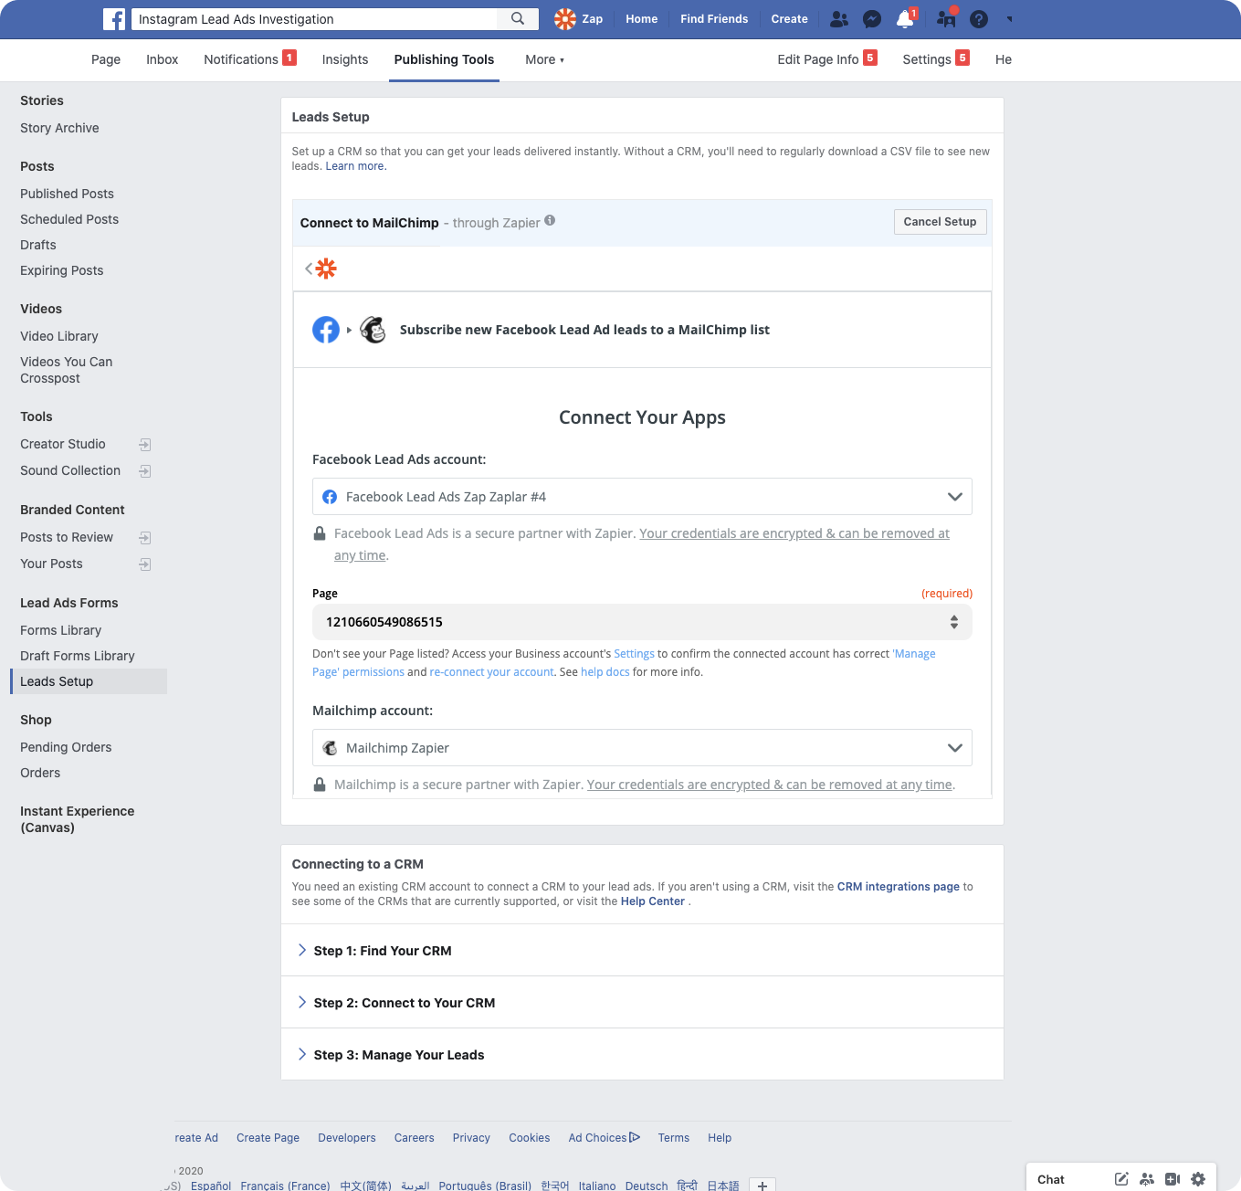
Task: Open Scheduled Posts in sidebar
Action: (x=69, y=219)
